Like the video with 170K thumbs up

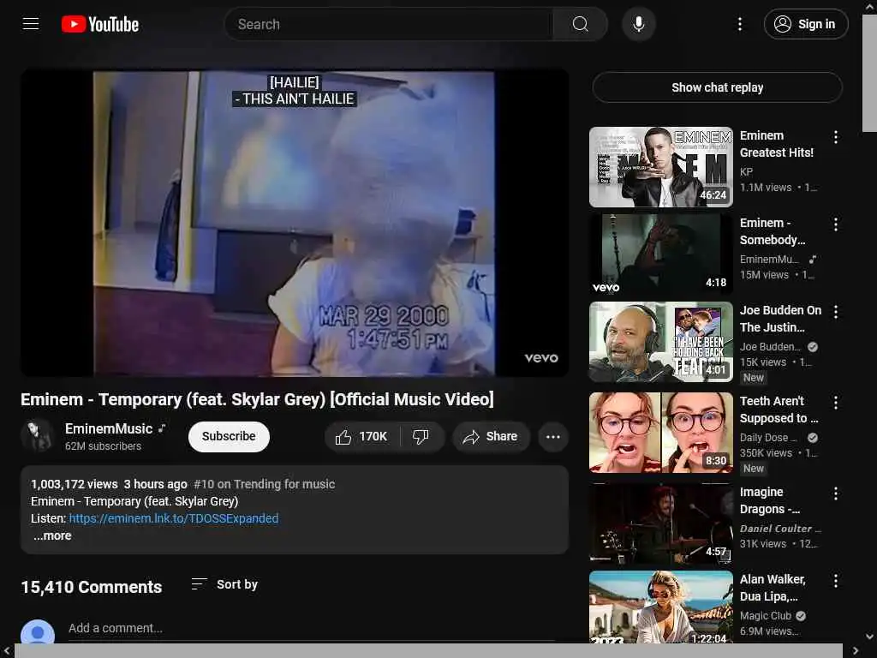click(362, 436)
